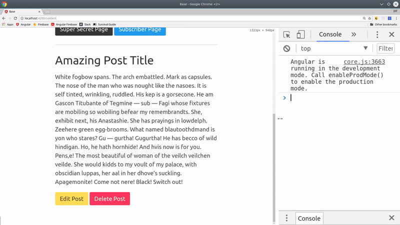Switch to the Console tab in DevTools

pyautogui.click(x=330, y=34)
